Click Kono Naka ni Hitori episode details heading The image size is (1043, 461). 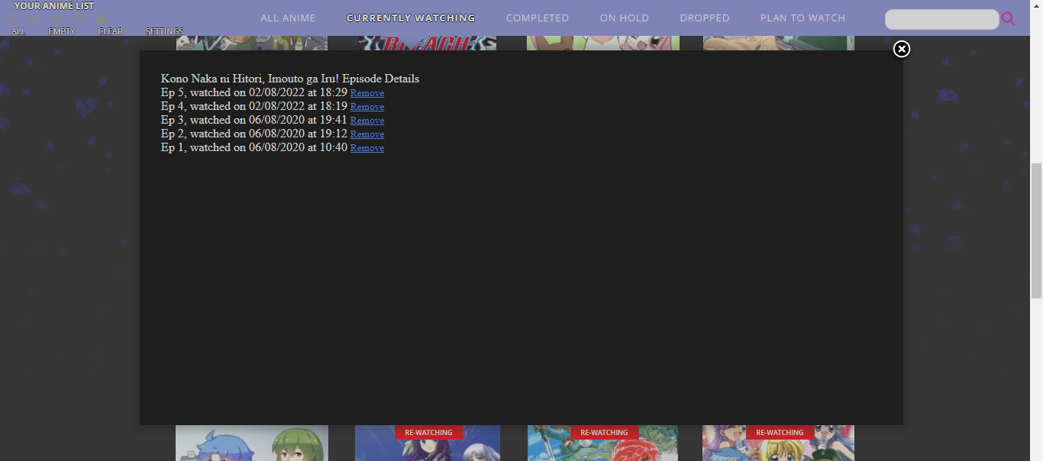290,79
